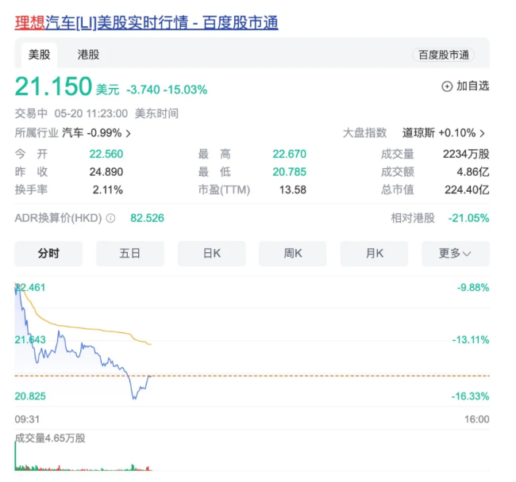The image size is (516, 482).
Task: Click chart axis label 22.461
Action: (30, 288)
